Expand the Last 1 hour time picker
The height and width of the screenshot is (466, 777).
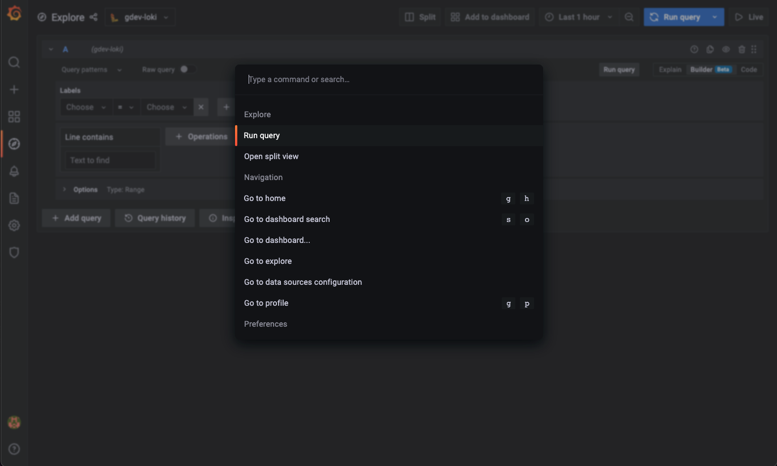pyautogui.click(x=578, y=17)
